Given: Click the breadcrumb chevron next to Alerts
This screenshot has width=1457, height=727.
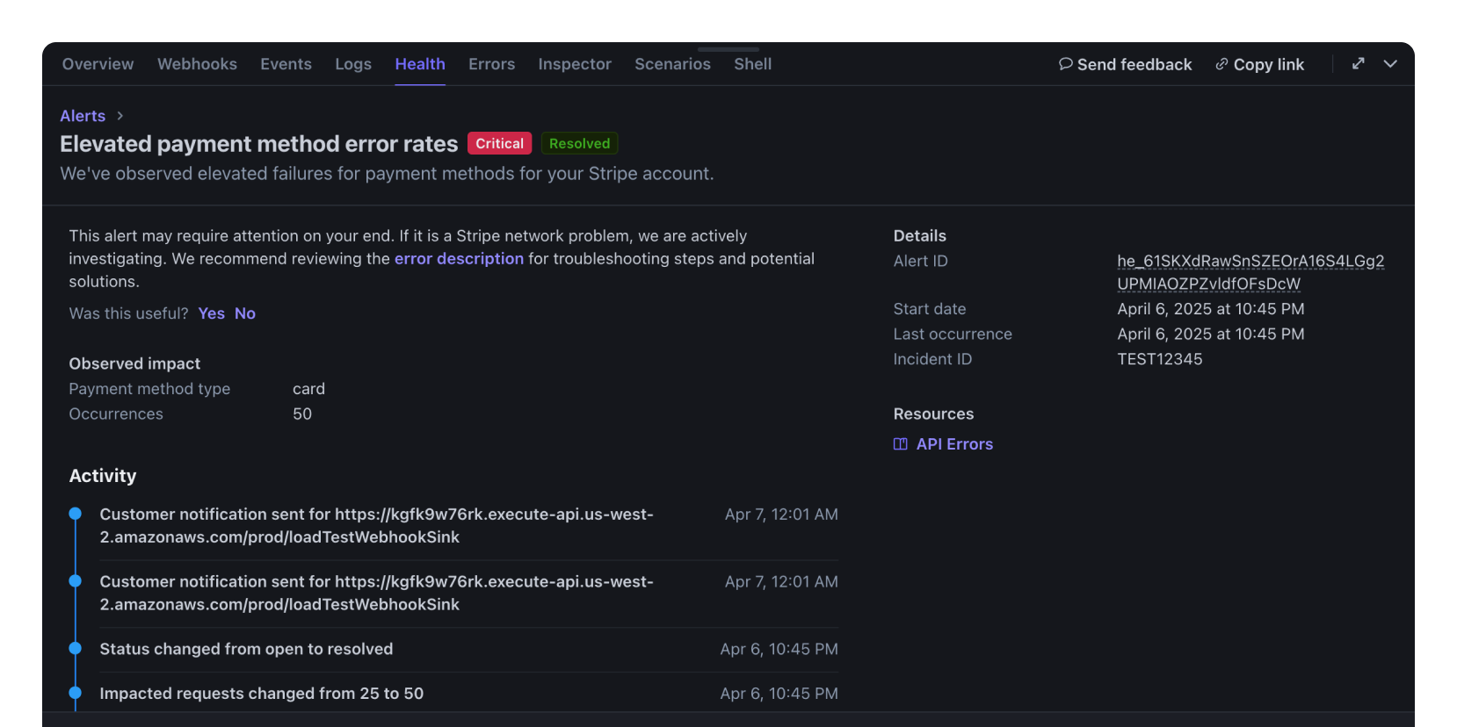Looking at the screenshot, I should click(x=120, y=116).
